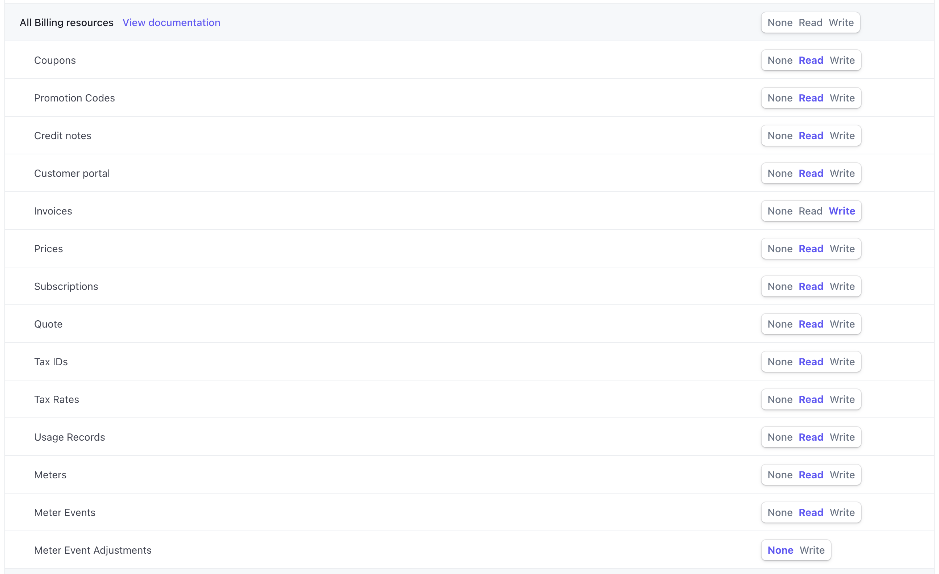Select None for Subscriptions
939x574 pixels.
pyautogui.click(x=780, y=286)
